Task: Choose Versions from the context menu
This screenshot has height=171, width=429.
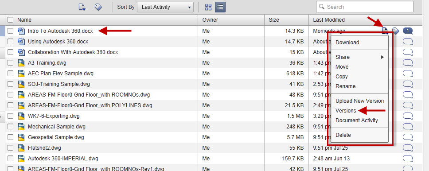Action: tap(346, 111)
